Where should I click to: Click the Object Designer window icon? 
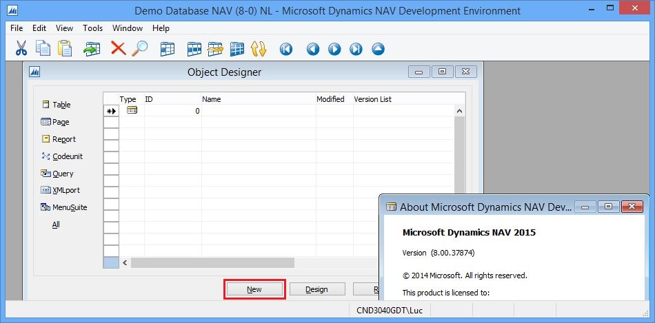[x=34, y=72]
